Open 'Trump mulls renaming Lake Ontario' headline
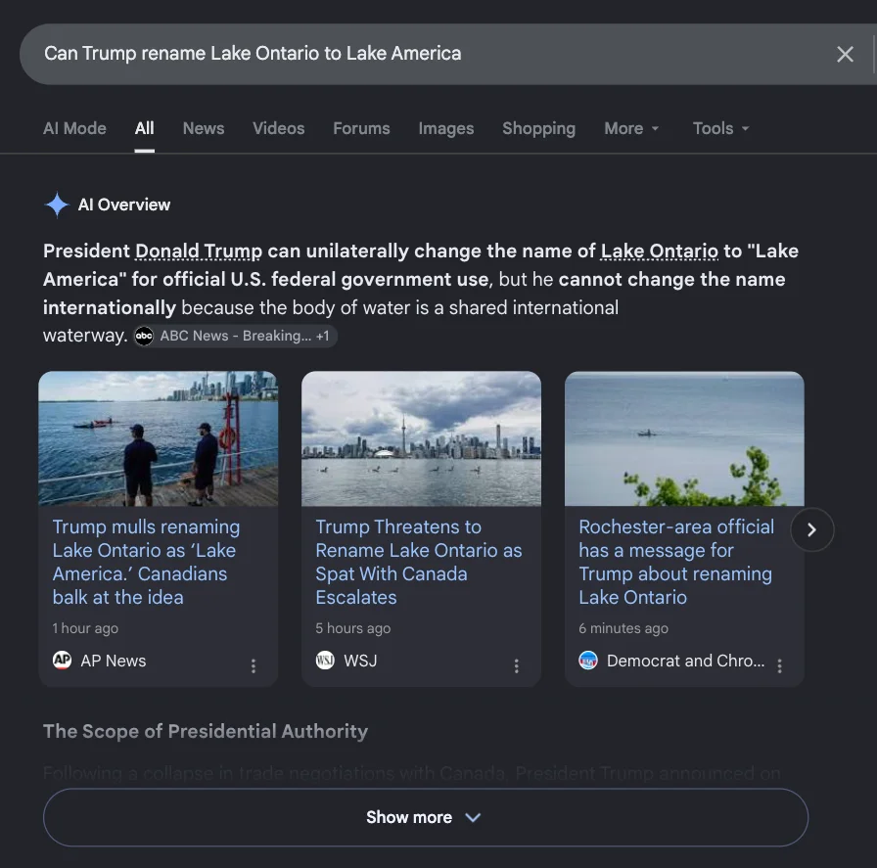Viewport: 877px width, 868px height. pyautogui.click(x=146, y=562)
